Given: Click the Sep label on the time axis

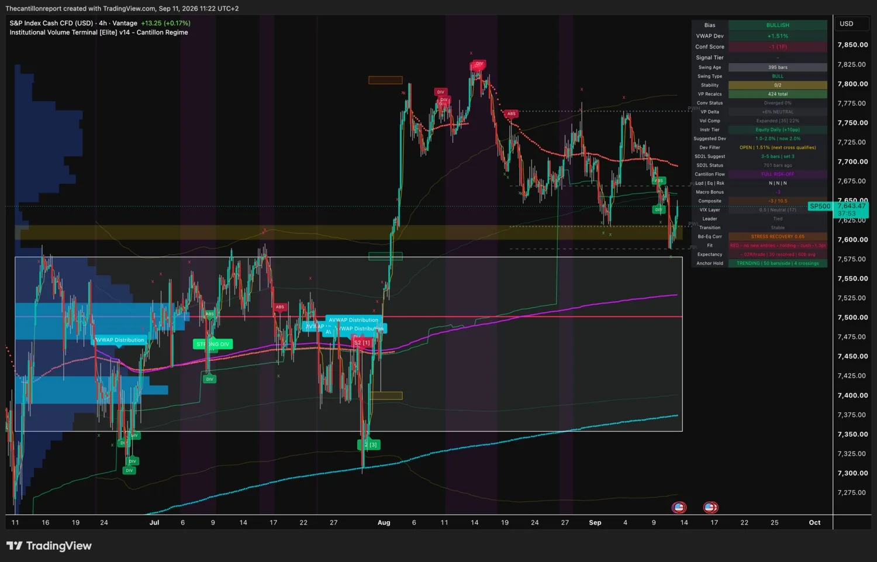Looking at the screenshot, I should pos(595,522).
